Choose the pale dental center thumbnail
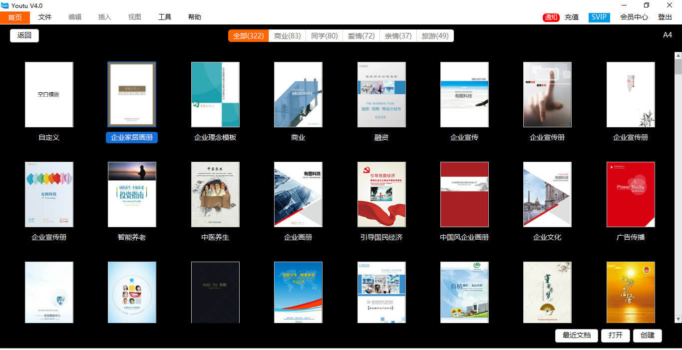682x350 pixels. point(49,292)
